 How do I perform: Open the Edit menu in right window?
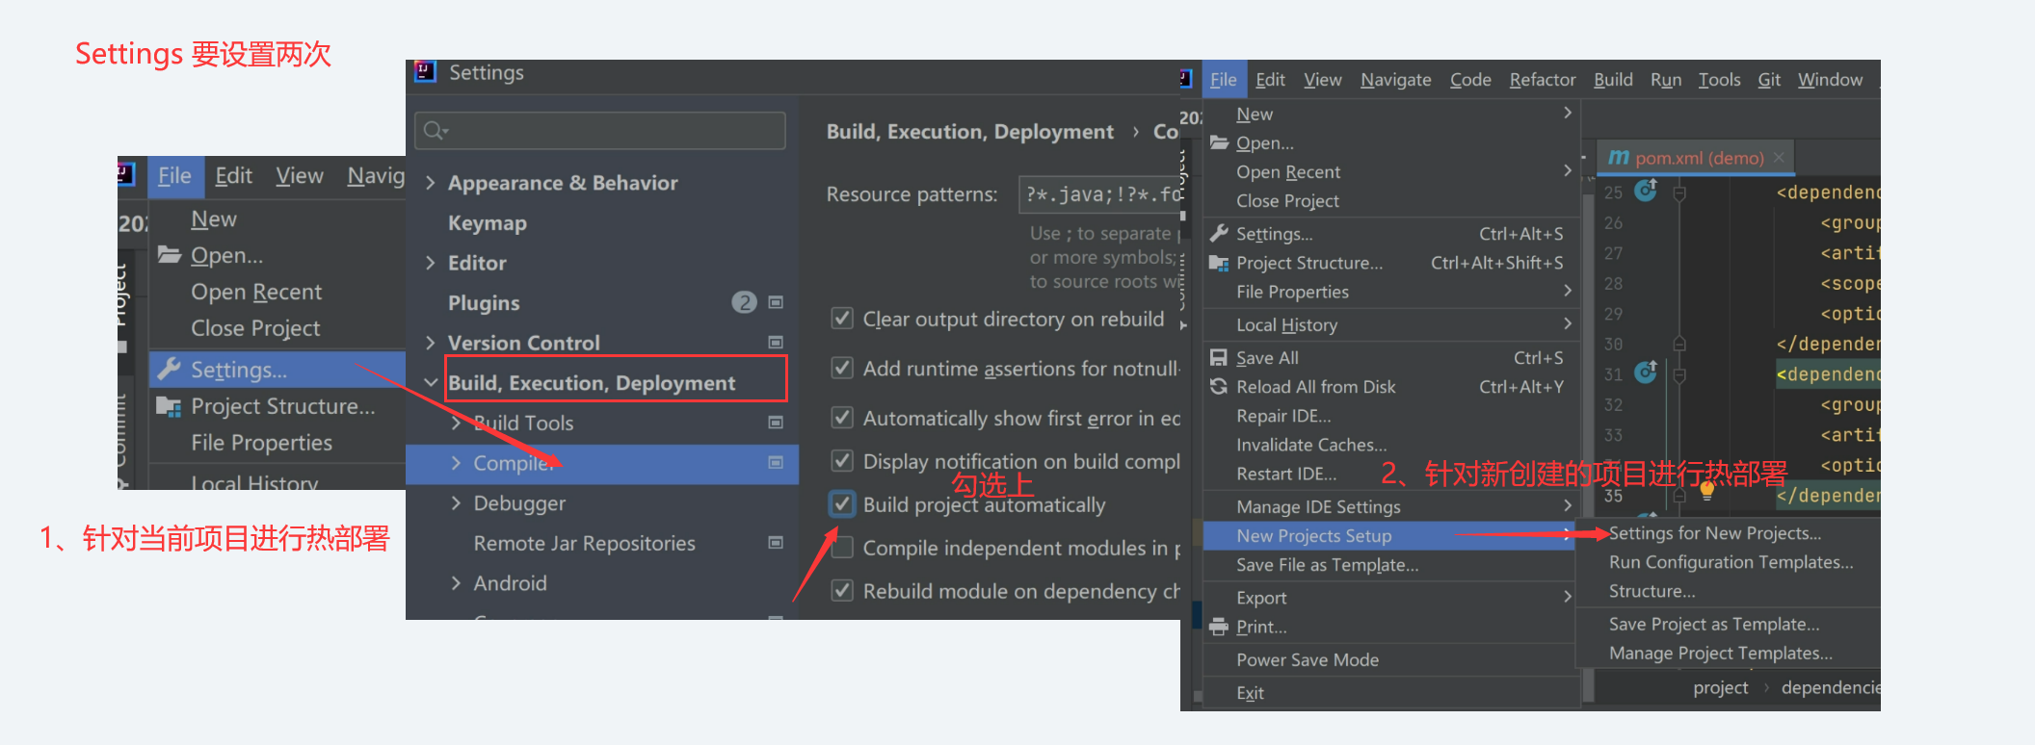[1270, 80]
